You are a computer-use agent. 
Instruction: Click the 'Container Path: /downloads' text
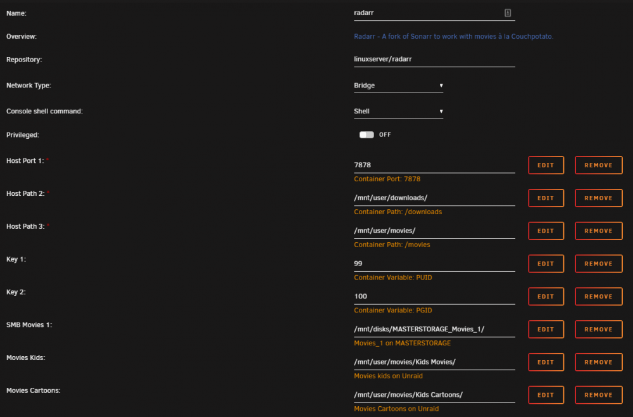(x=398, y=212)
